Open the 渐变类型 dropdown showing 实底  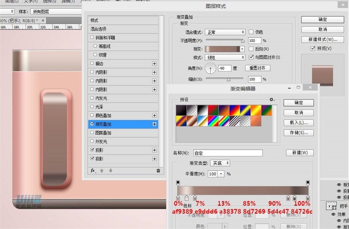[x=220, y=163]
